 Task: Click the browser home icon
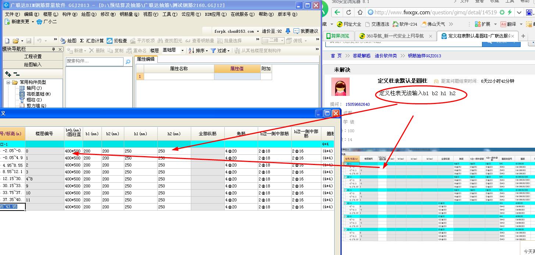[360, 12]
